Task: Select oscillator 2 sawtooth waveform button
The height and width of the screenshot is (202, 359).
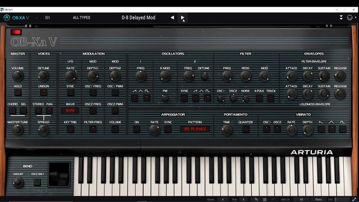Action: point(196,98)
